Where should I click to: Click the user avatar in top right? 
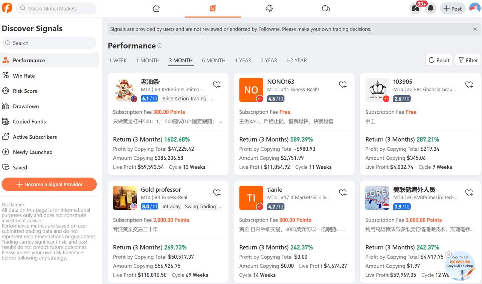pos(475,8)
